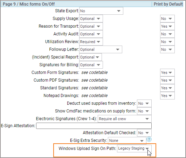
Task: Change Reason for Transport print default
Action: [167, 26]
